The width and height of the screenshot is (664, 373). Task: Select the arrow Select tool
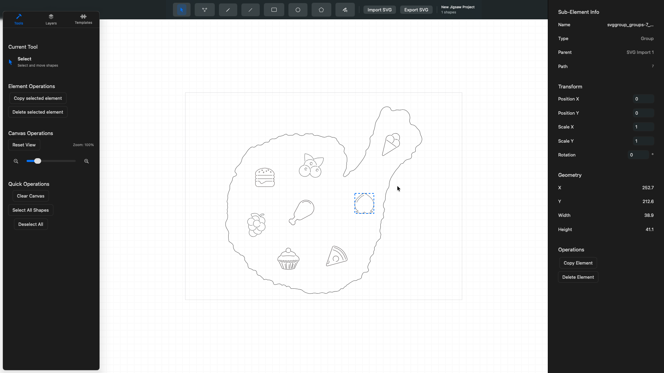pos(181,10)
